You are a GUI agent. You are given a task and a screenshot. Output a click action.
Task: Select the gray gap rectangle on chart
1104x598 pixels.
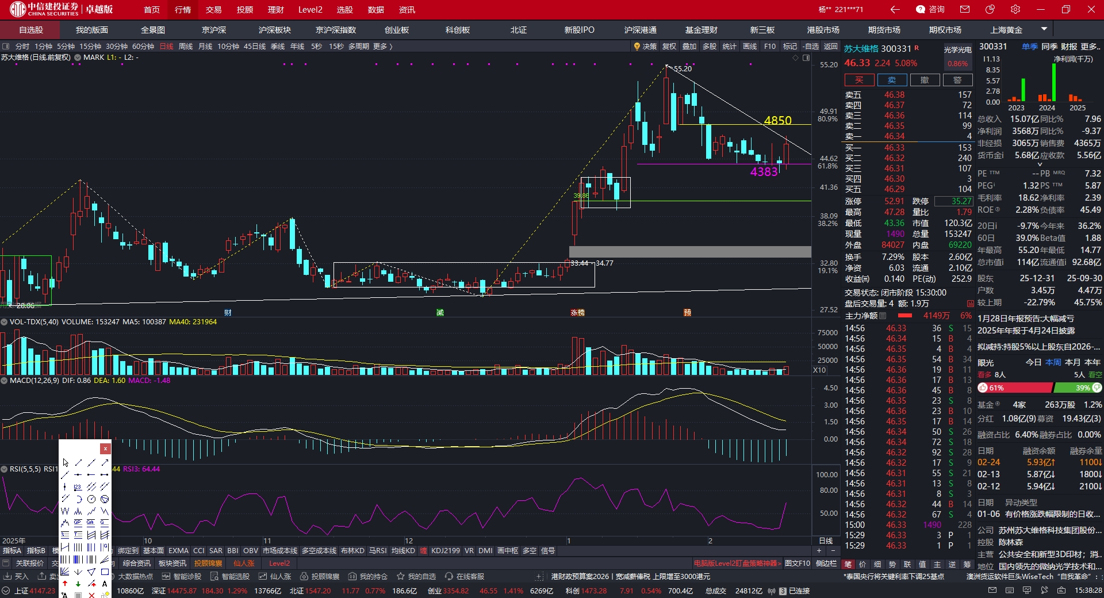690,252
